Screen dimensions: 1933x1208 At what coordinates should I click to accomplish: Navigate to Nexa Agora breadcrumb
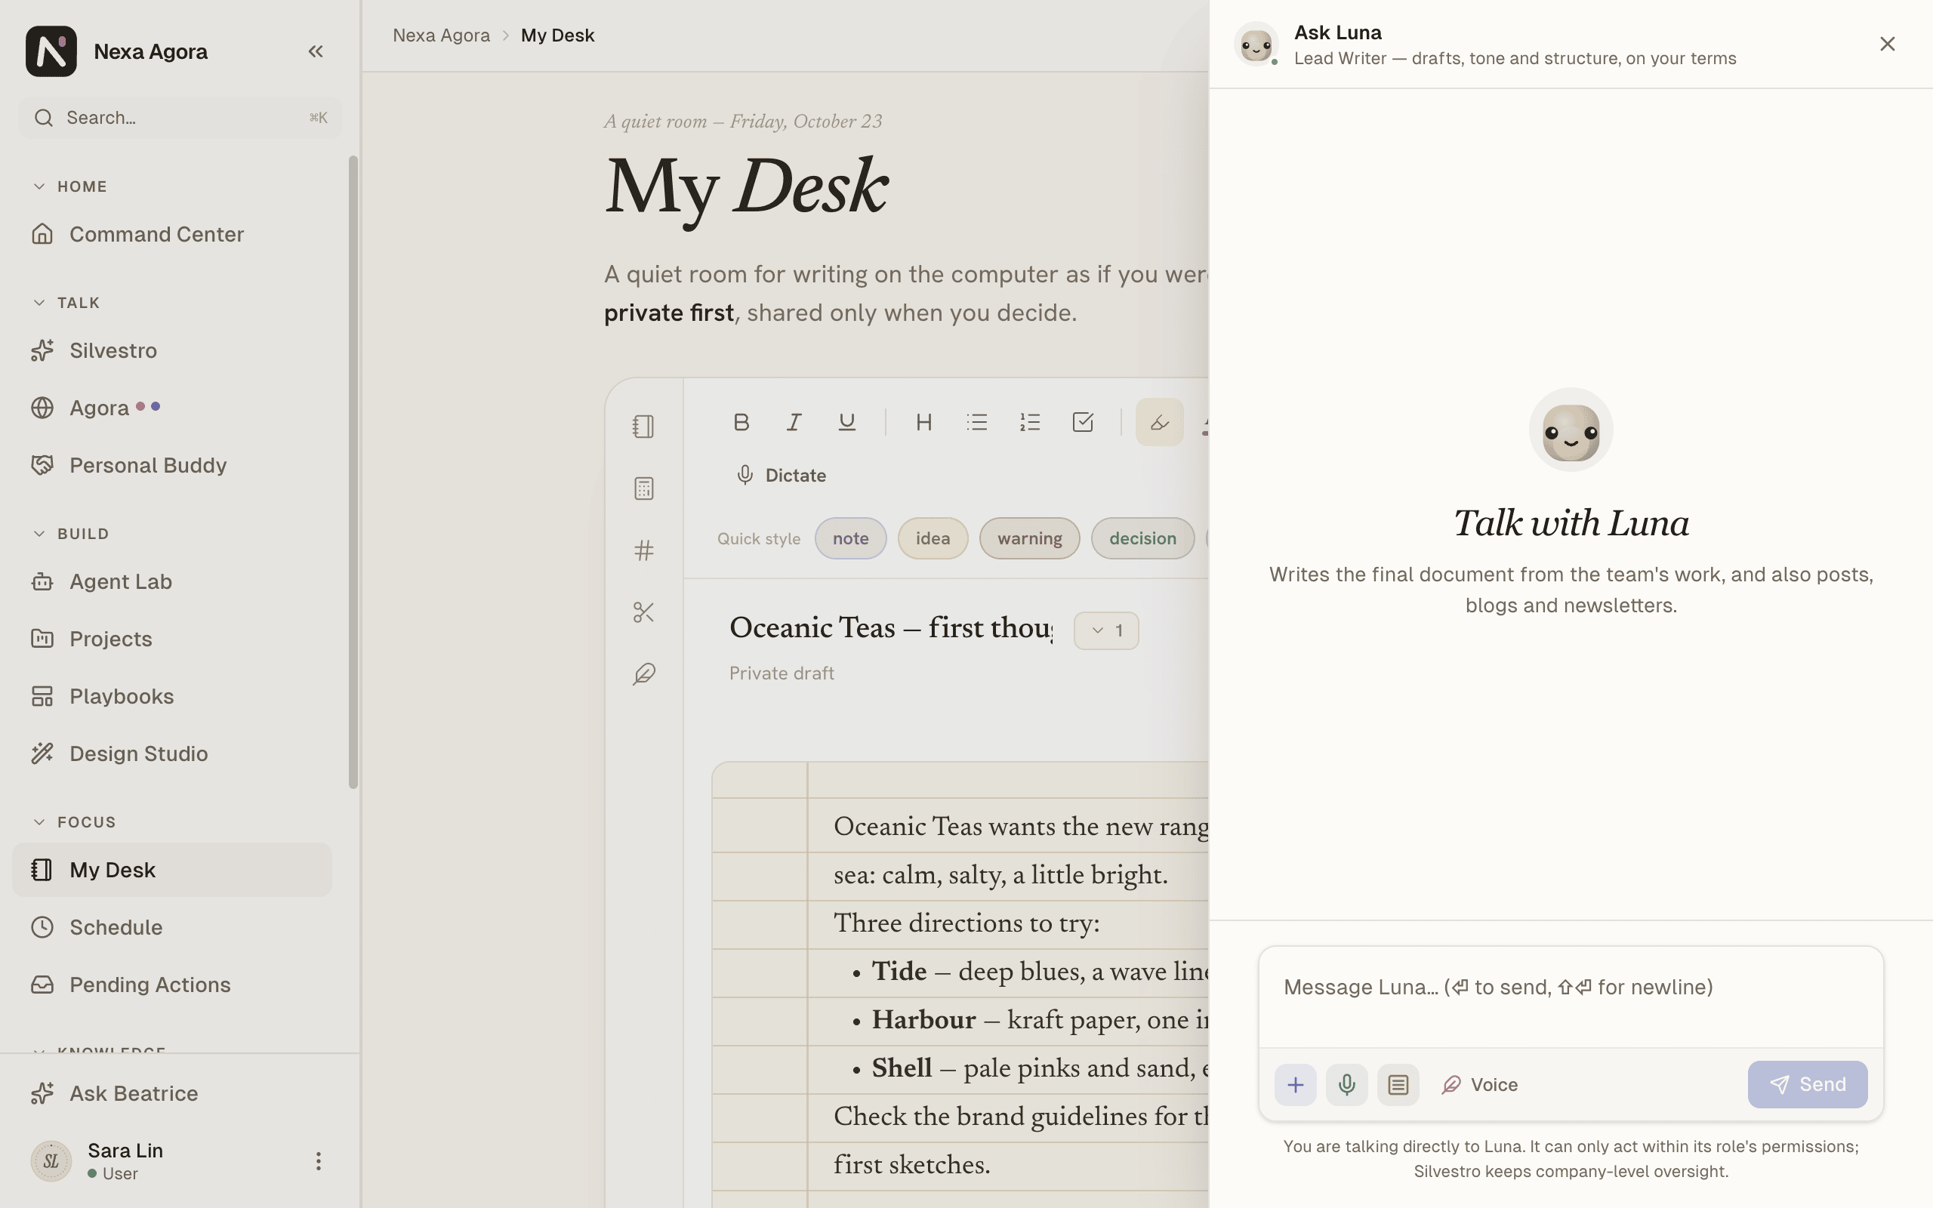click(442, 35)
